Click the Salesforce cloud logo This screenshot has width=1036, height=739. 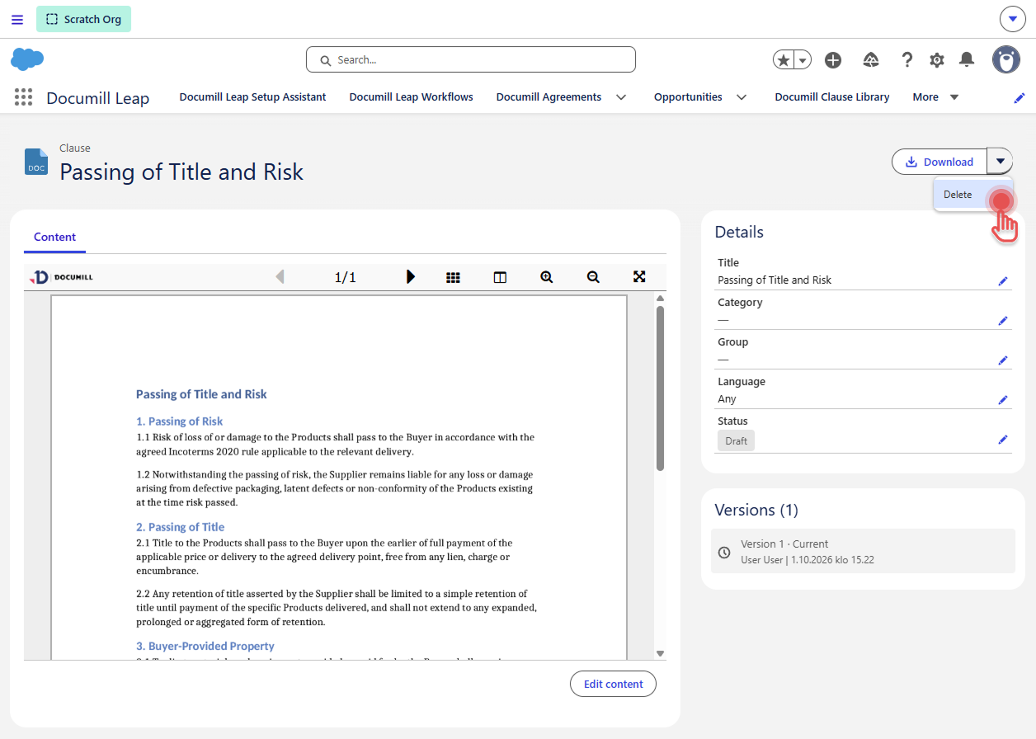click(27, 59)
